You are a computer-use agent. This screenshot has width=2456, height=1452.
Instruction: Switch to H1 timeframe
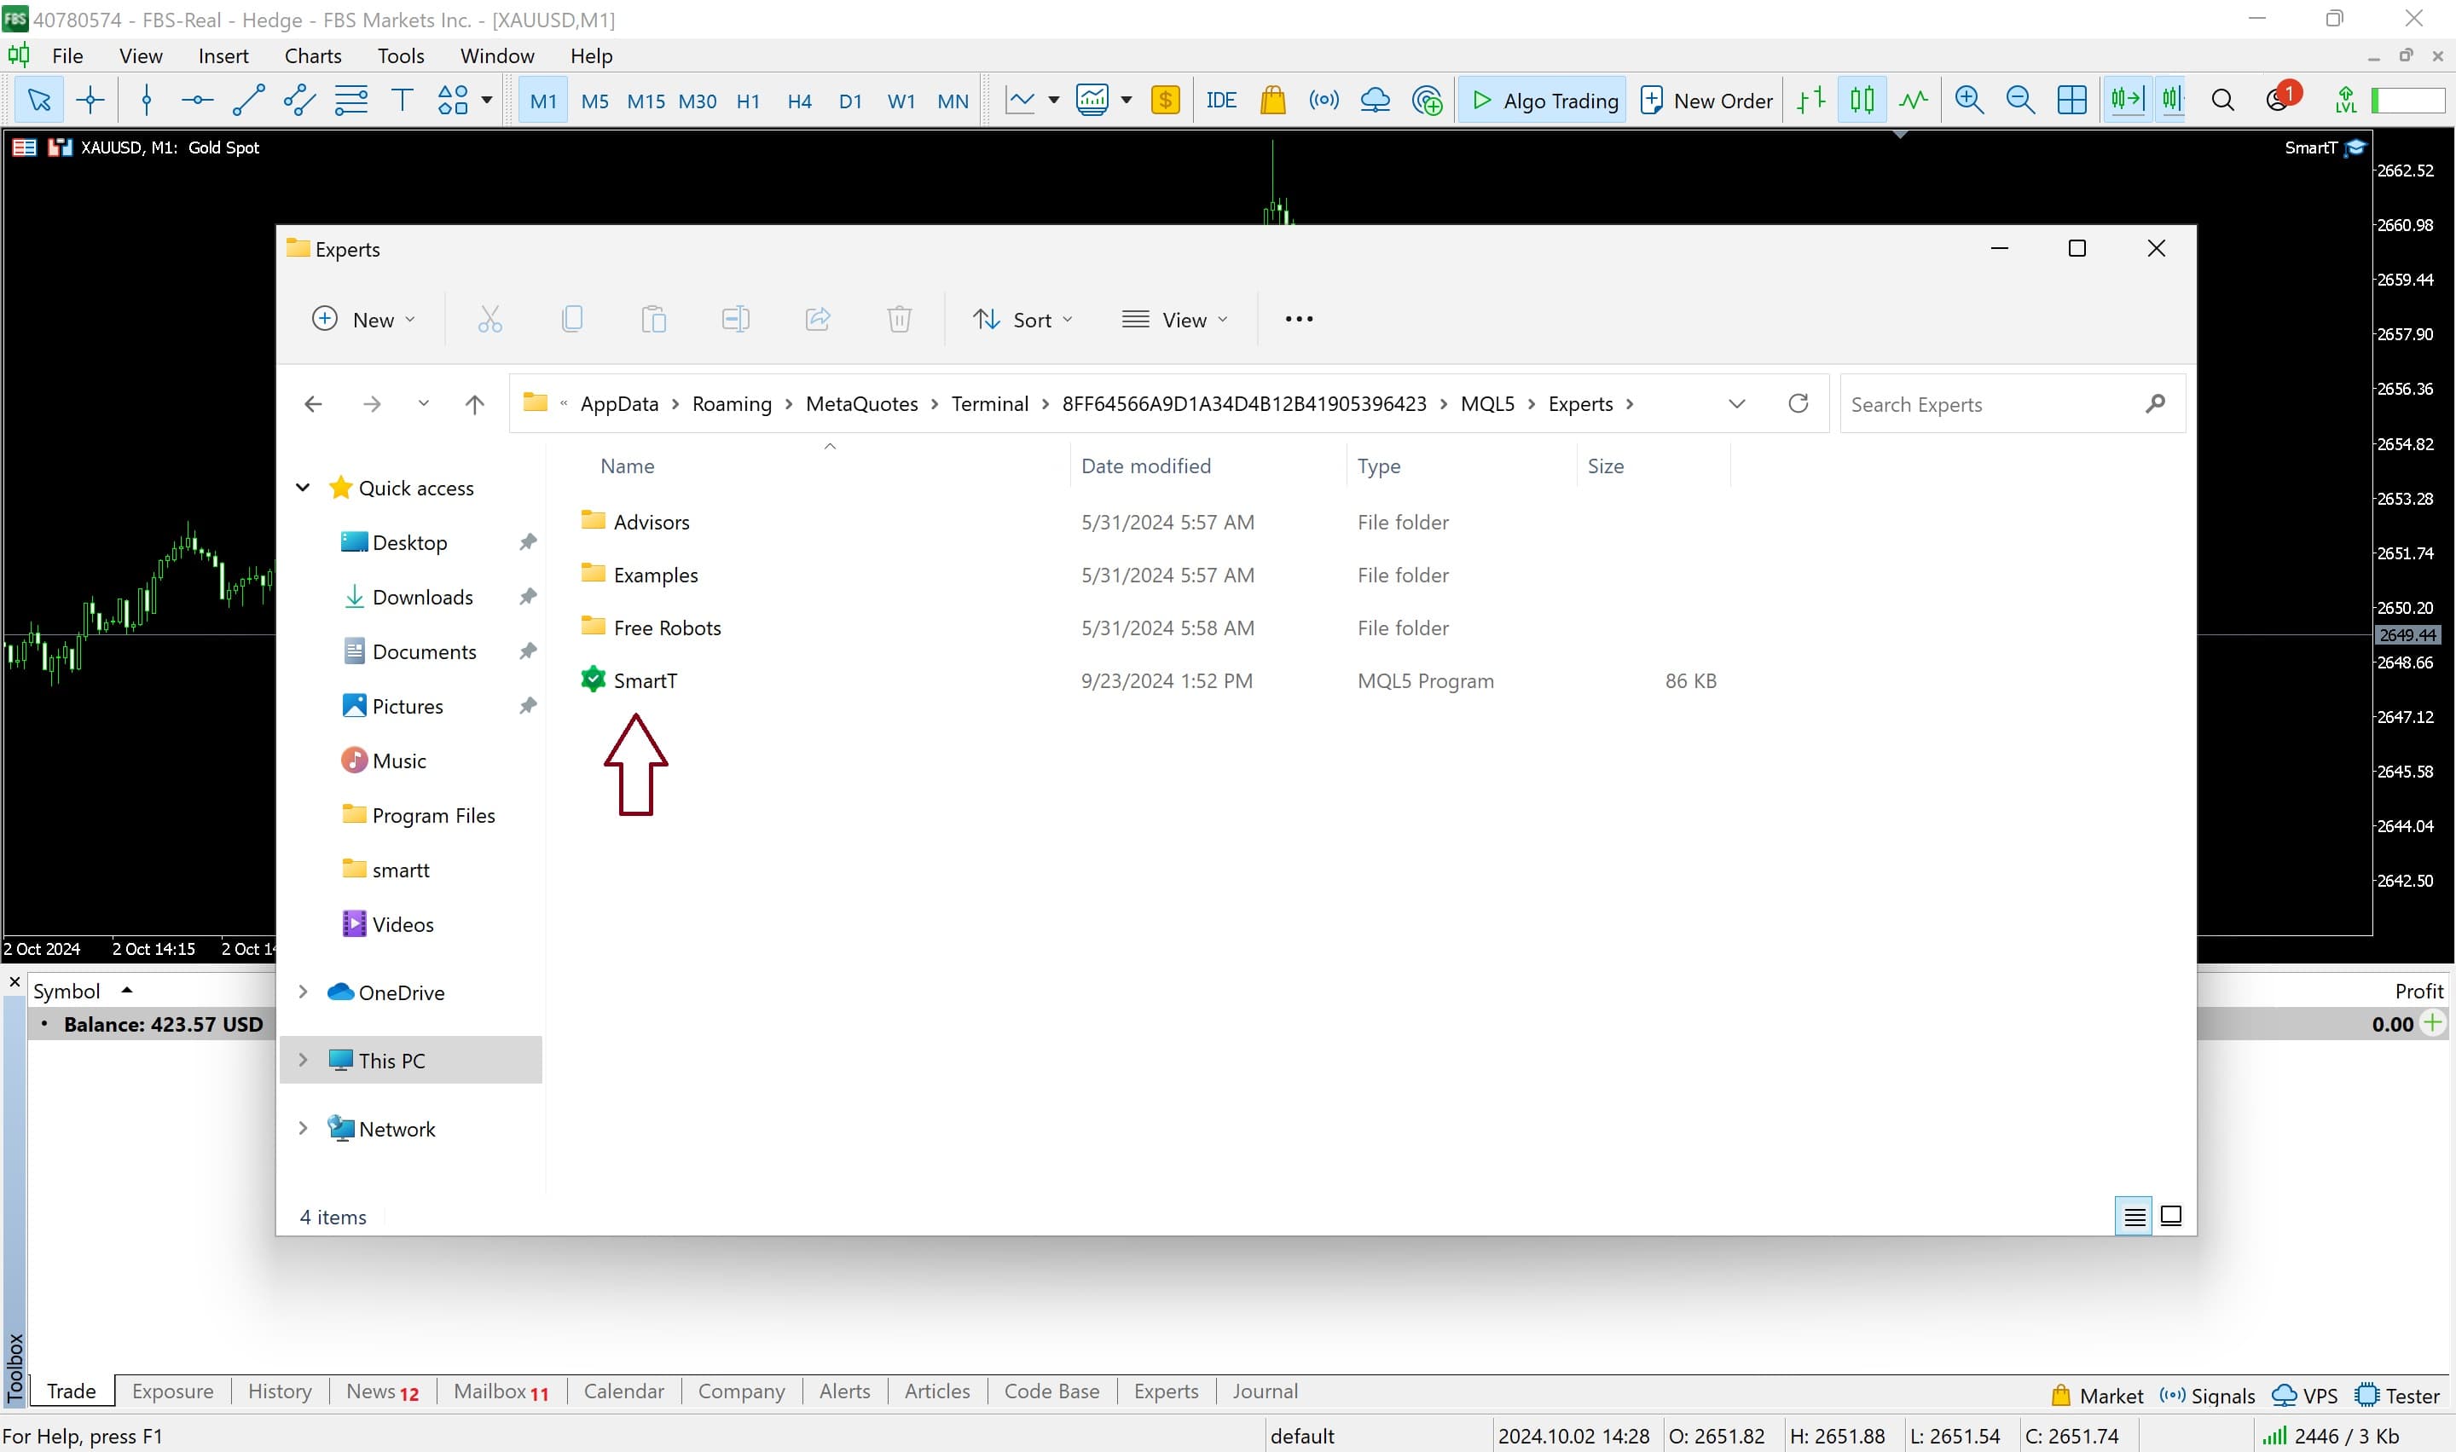tap(748, 101)
